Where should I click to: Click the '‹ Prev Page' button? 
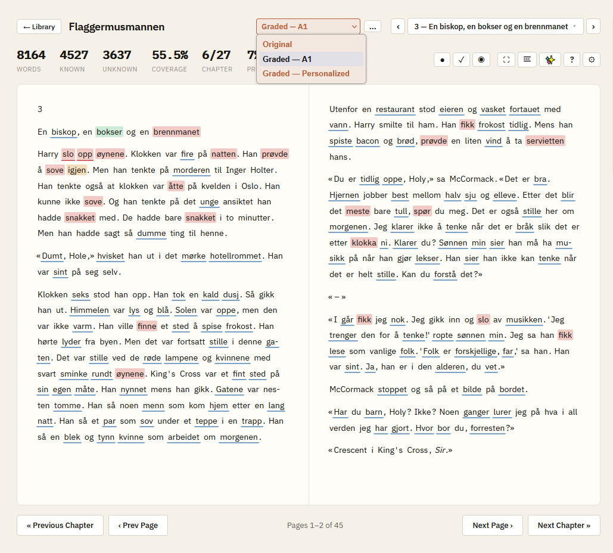[x=138, y=525]
